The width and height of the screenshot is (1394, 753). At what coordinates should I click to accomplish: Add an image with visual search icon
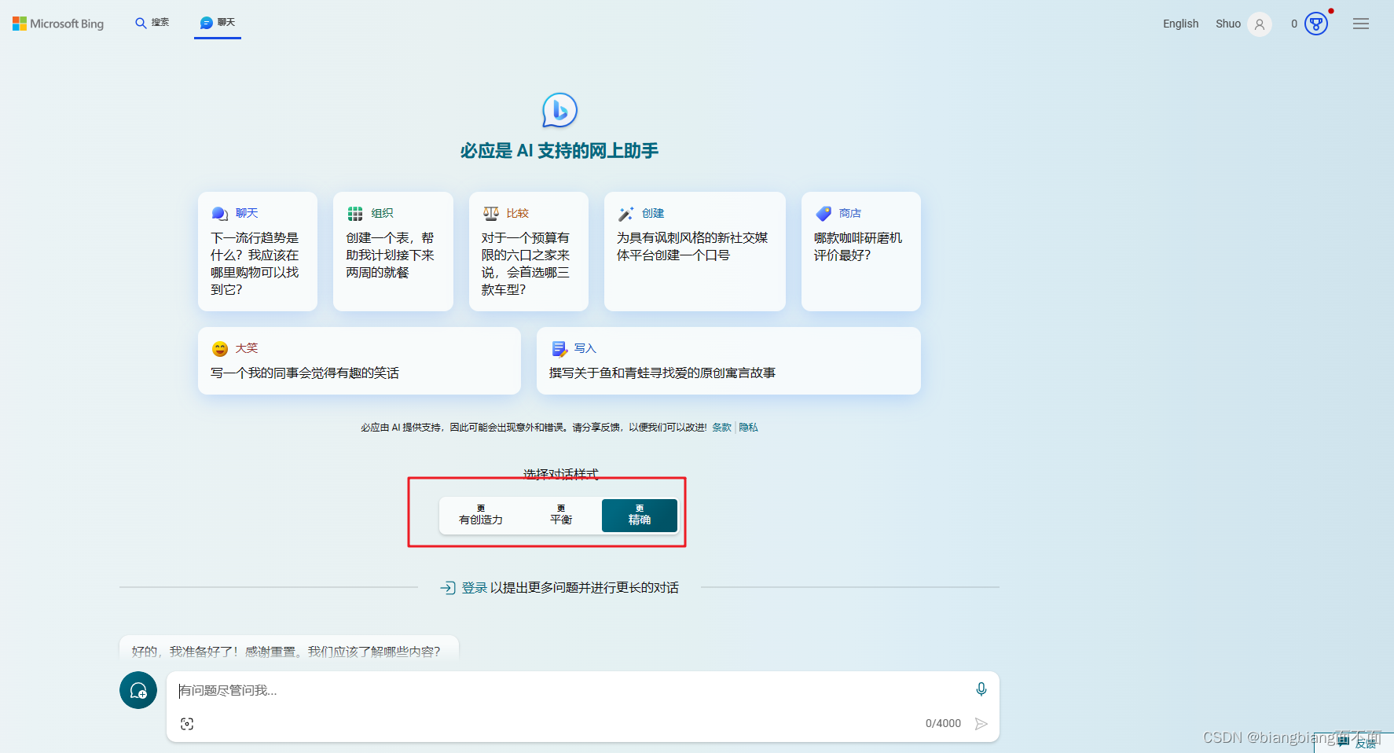187,724
